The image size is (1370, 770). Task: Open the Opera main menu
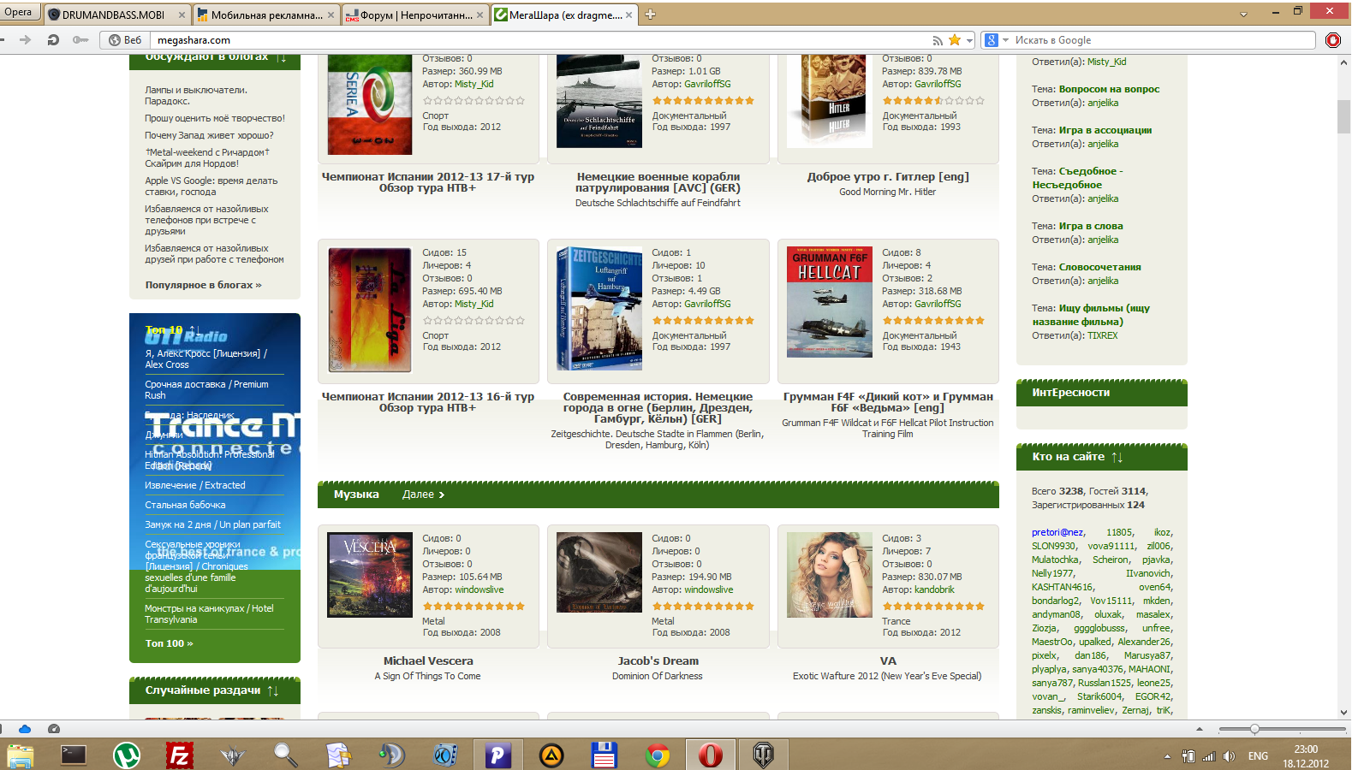[19, 12]
